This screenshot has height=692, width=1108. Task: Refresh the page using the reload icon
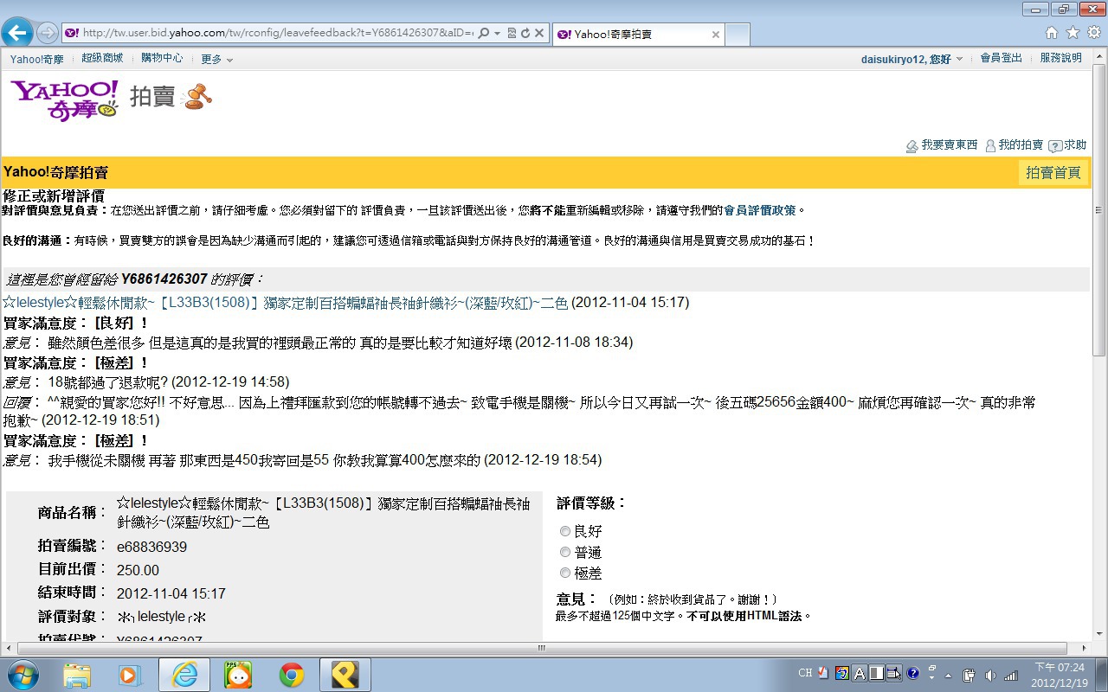coord(525,34)
